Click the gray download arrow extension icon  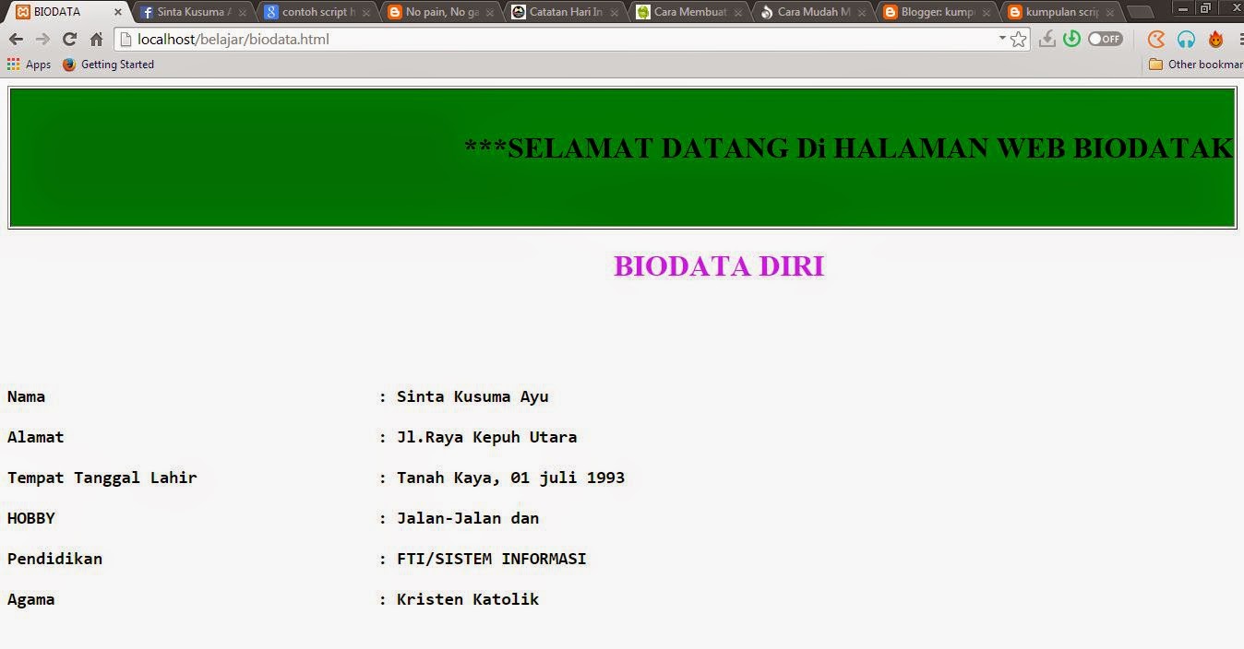tap(1047, 39)
